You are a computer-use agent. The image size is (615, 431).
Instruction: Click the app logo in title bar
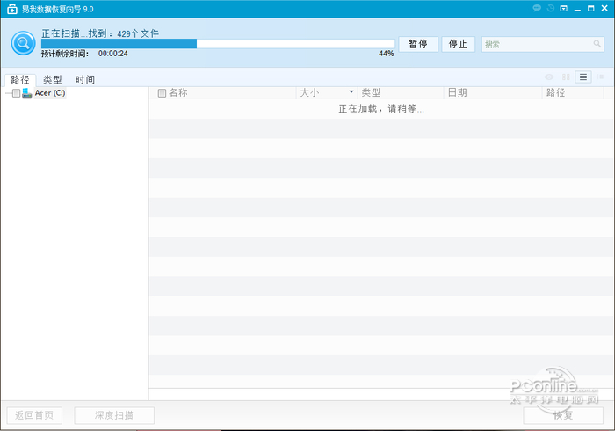point(12,9)
